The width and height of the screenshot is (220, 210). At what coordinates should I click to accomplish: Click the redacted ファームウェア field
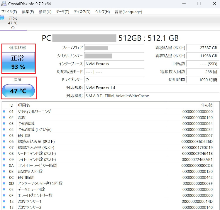pyautogui.click(x=114, y=48)
